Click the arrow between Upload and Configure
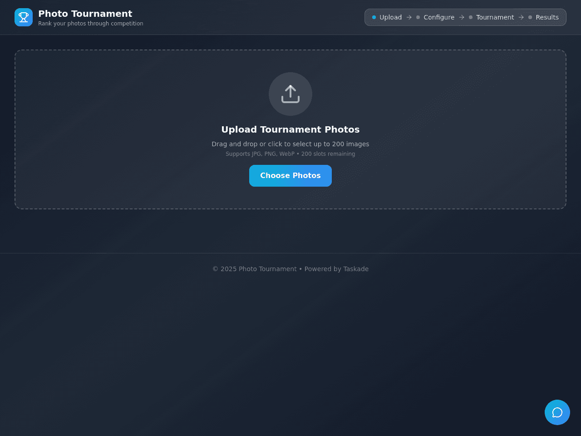The width and height of the screenshot is (581, 436). click(409, 17)
